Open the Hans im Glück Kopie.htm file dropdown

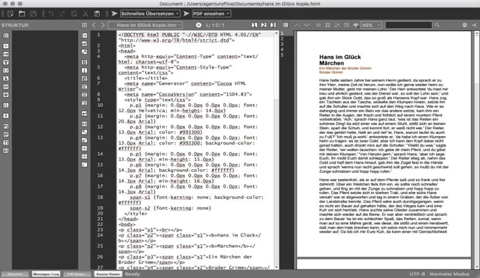pyautogui.click(x=145, y=25)
